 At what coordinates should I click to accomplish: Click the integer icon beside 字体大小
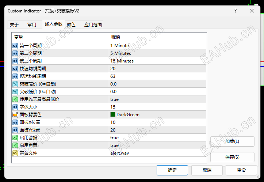15,107
